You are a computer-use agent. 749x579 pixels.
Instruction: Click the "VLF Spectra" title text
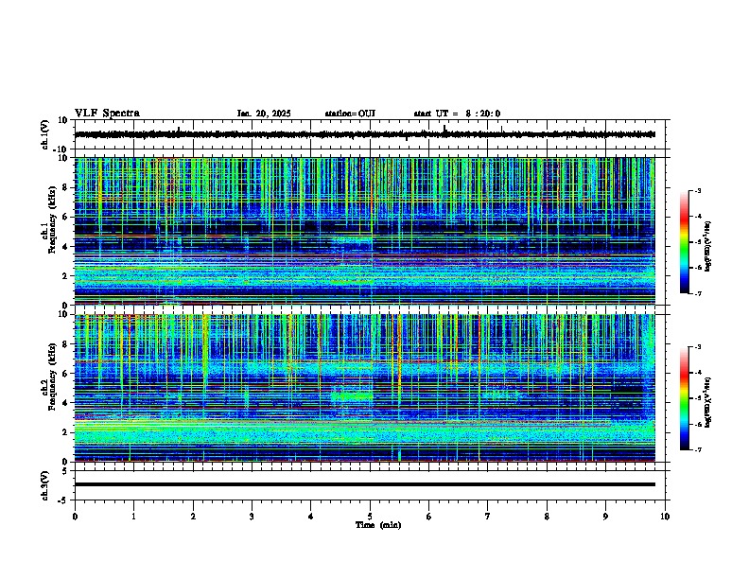[x=107, y=114]
